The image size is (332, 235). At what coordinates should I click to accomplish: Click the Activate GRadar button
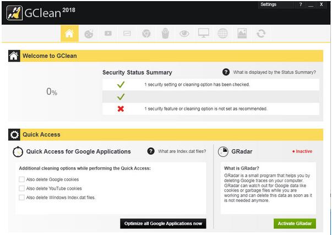pos(295,223)
